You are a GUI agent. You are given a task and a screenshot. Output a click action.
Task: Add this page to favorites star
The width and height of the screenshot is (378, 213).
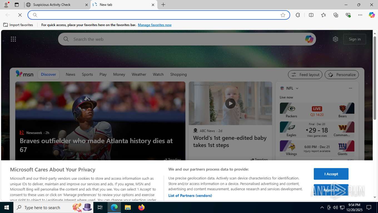pos(283,15)
